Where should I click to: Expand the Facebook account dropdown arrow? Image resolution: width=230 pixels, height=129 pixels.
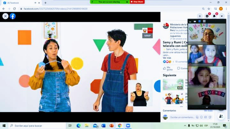222,16
